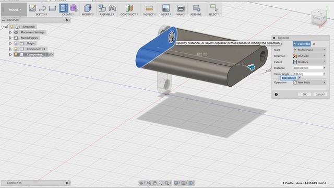Viewport: 334px width, 188px height.
Task: Open the Direction One Side dropdown
Action: pos(309,56)
